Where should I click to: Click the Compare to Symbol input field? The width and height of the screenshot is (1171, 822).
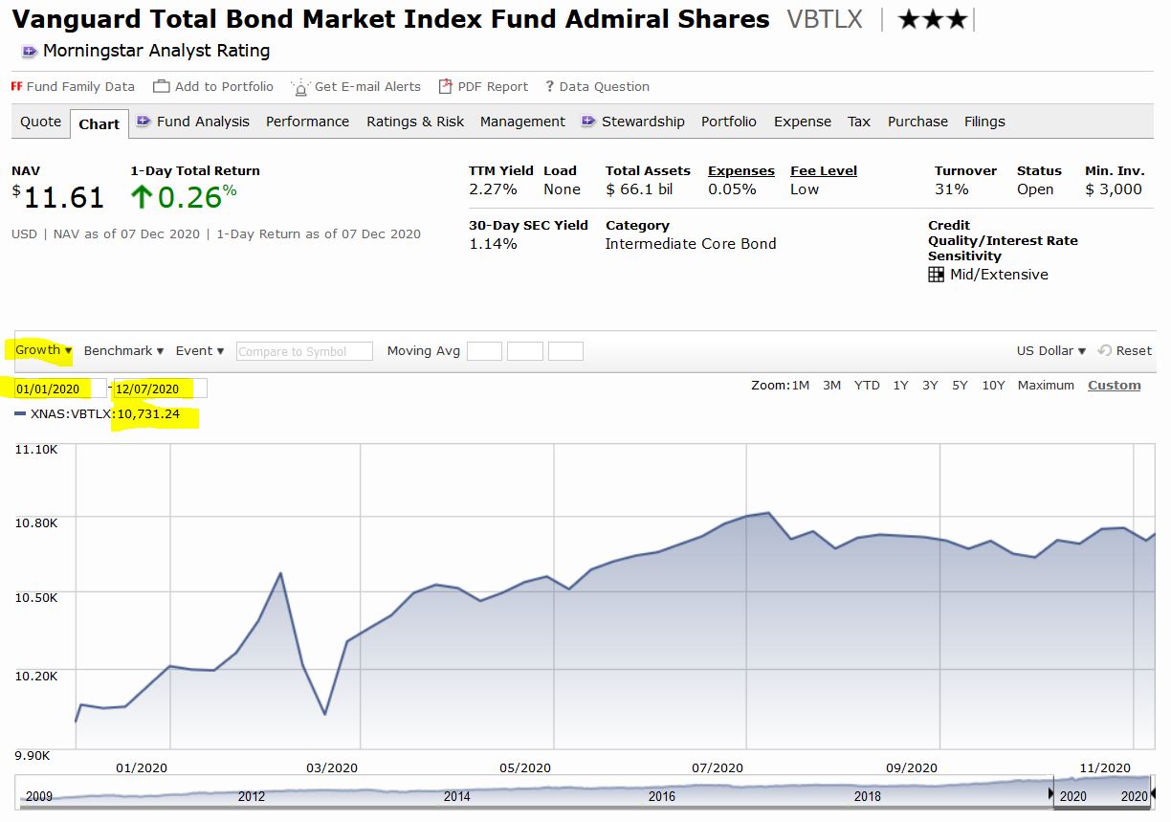click(x=304, y=351)
